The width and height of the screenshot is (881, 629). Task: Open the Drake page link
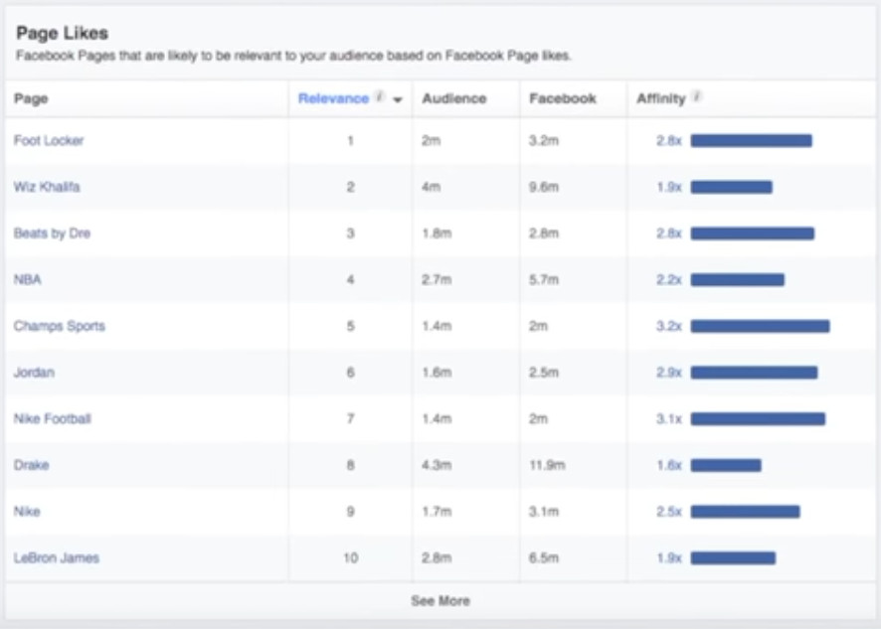pos(32,464)
